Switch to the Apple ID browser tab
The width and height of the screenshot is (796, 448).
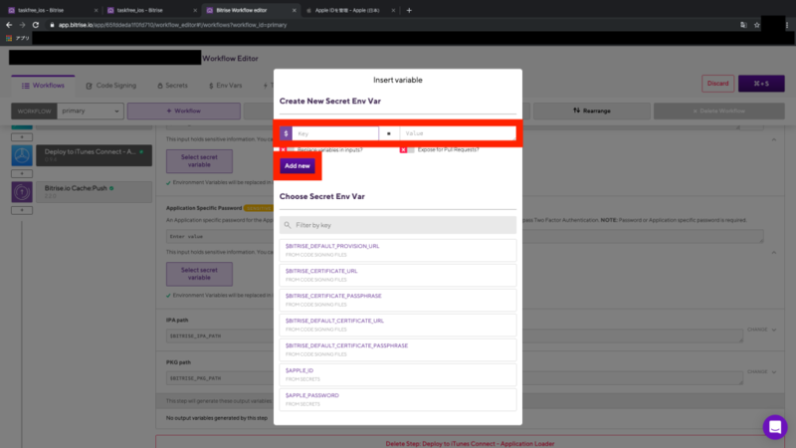click(349, 10)
